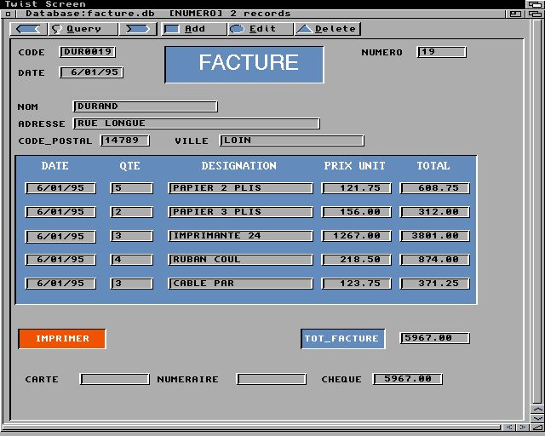This screenshot has width=545, height=436.
Task: Click the NUMERO field showing 19
Action: pos(441,52)
